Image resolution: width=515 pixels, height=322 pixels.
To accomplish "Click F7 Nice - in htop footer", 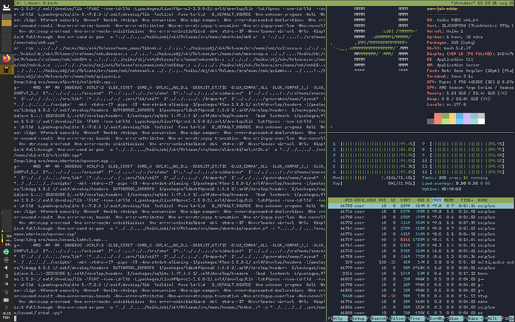I will coord(455,319).
